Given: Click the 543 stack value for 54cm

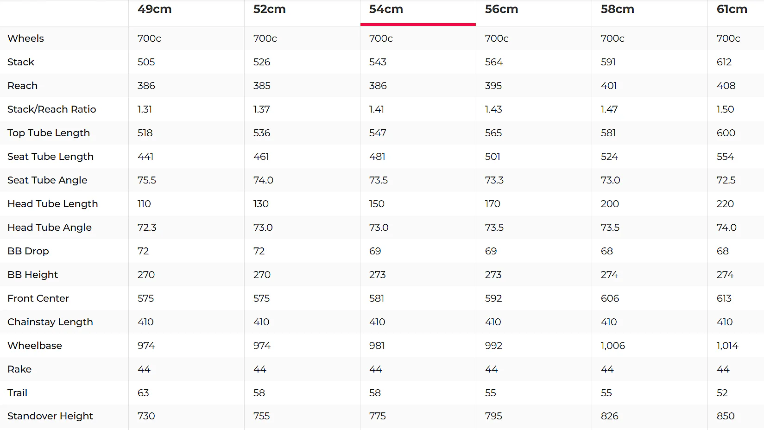Looking at the screenshot, I should click(378, 62).
